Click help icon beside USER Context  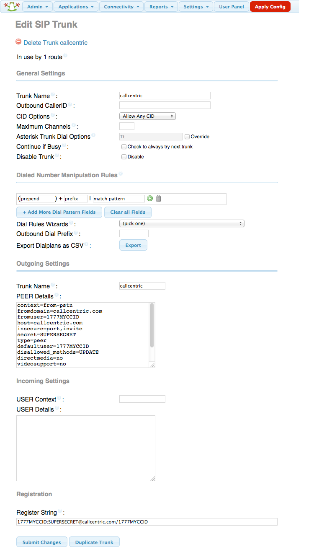(59, 399)
